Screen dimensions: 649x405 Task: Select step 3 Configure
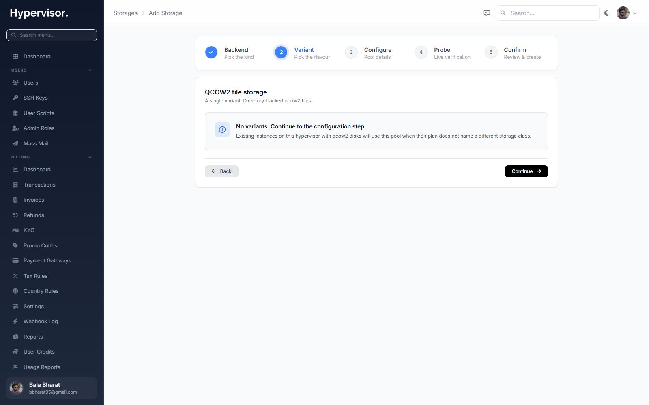368,53
